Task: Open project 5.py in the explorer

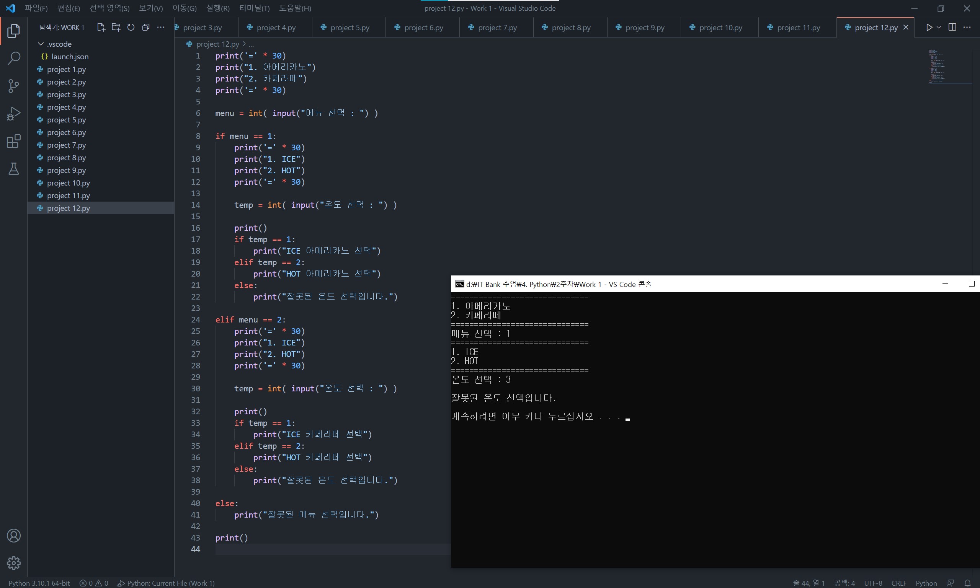Action: click(x=66, y=120)
